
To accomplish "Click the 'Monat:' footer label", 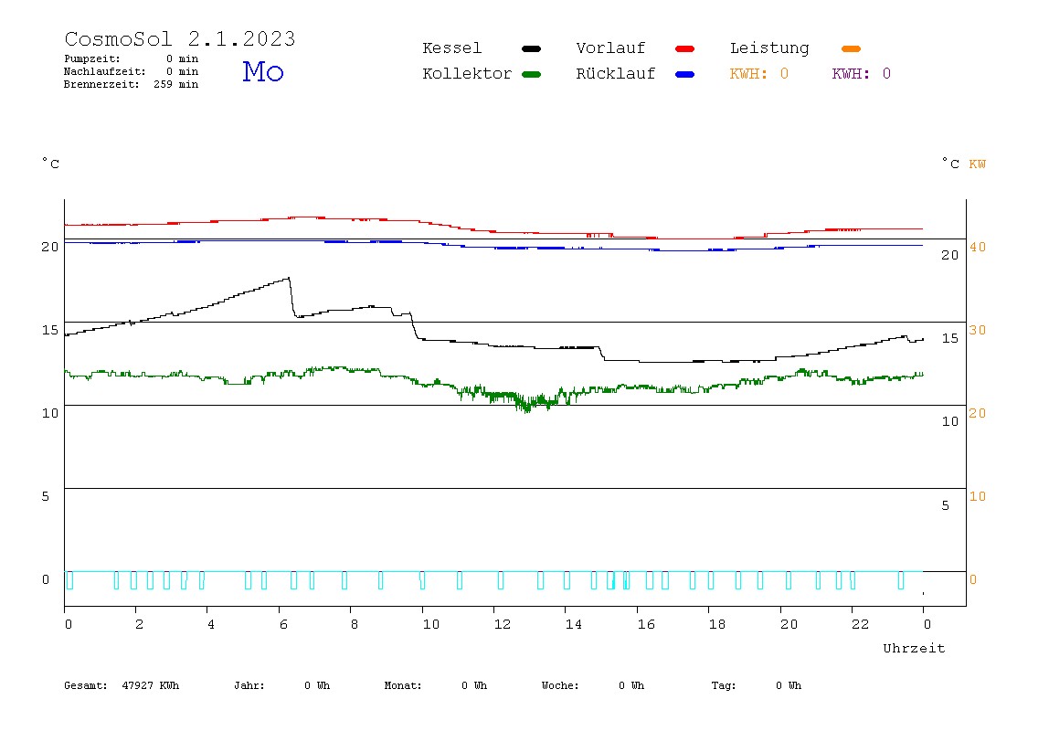I will 403,685.
